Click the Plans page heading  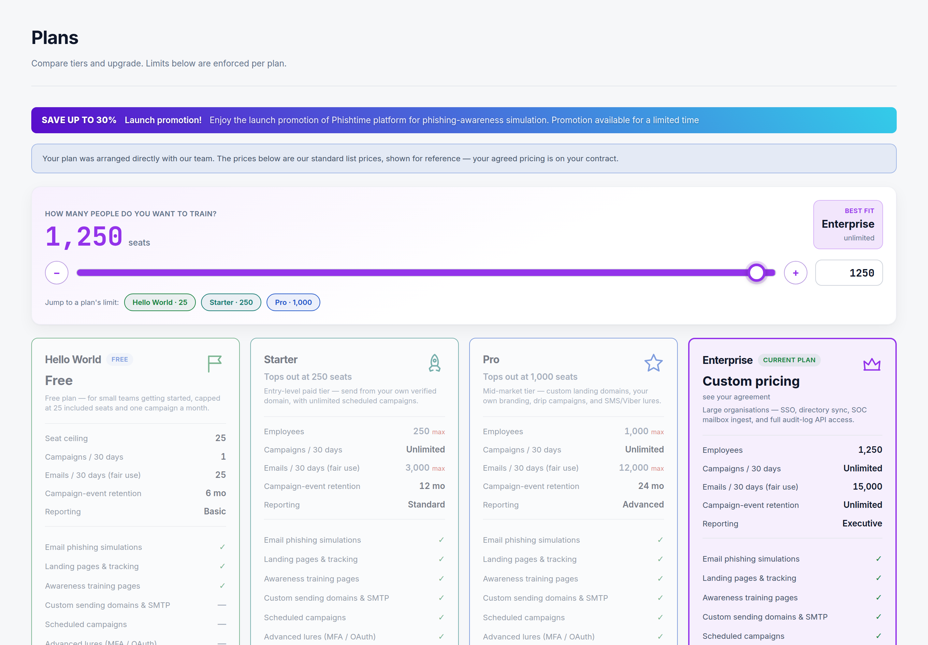coord(54,37)
